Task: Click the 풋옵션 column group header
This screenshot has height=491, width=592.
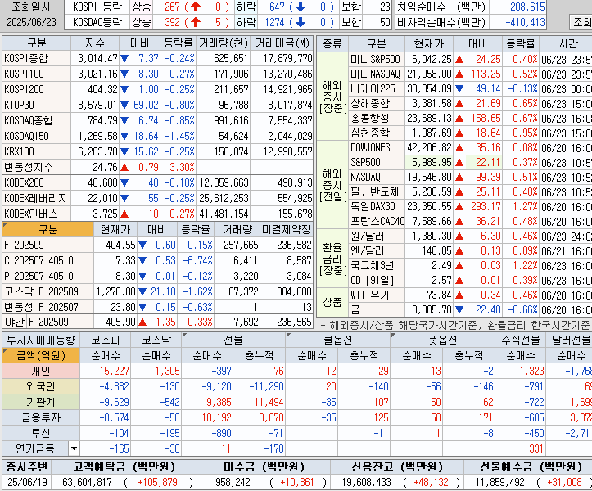Action: [x=442, y=340]
